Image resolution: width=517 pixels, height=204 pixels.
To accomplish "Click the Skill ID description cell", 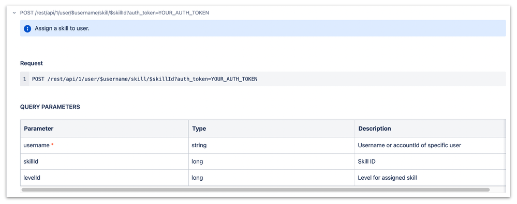I will (430, 162).
